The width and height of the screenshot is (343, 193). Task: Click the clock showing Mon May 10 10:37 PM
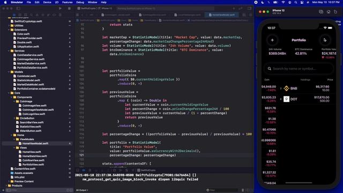(326, 2)
